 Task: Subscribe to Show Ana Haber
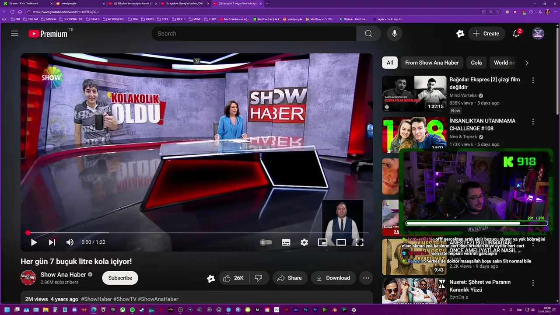(x=120, y=278)
